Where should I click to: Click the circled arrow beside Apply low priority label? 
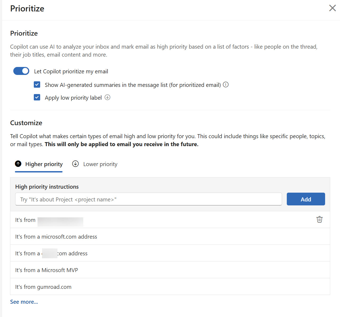click(x=107, y=98)
